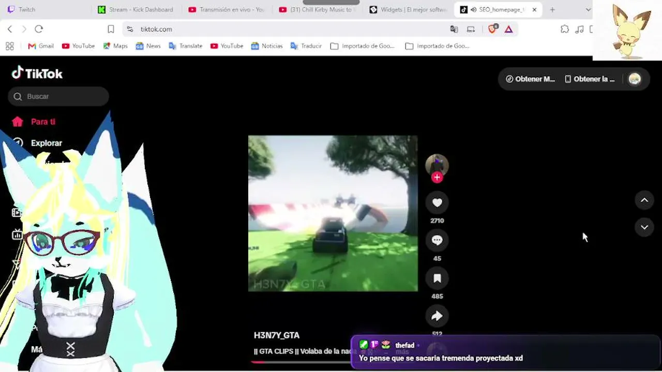Focus the Buscar search field
This screenshot has height=372, width=662.
pyautogui.click(x=58, y=97)
